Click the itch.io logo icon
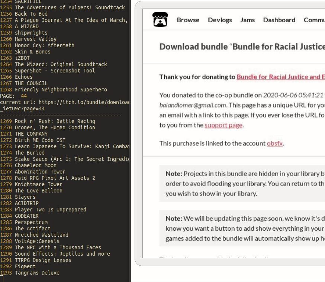The width and height of the screenshot is (325, 282). point(160,19)
